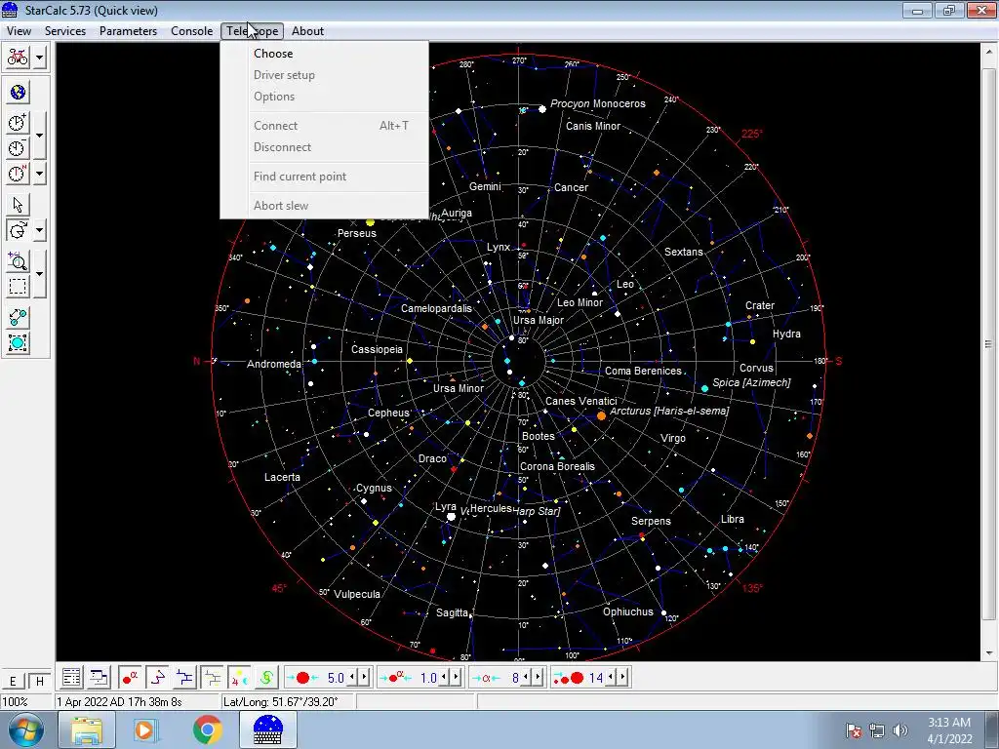Click the clock minus time-backward icon

(x=18, y=148)
